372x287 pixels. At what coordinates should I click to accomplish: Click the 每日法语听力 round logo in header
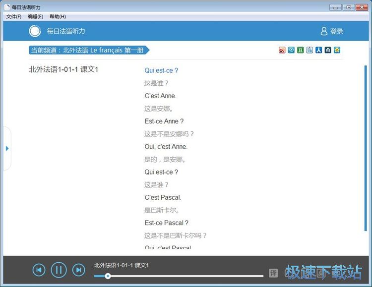point(35,31)
